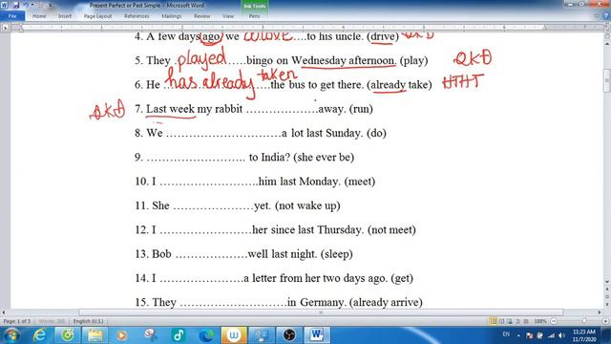The width and height of the screenshot is (611, 344).
Task: Switch to the View ribbon tab
Action: coord(228,16)
